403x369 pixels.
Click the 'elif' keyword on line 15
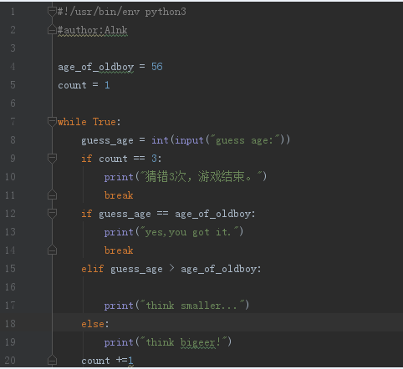coord(93,269)
